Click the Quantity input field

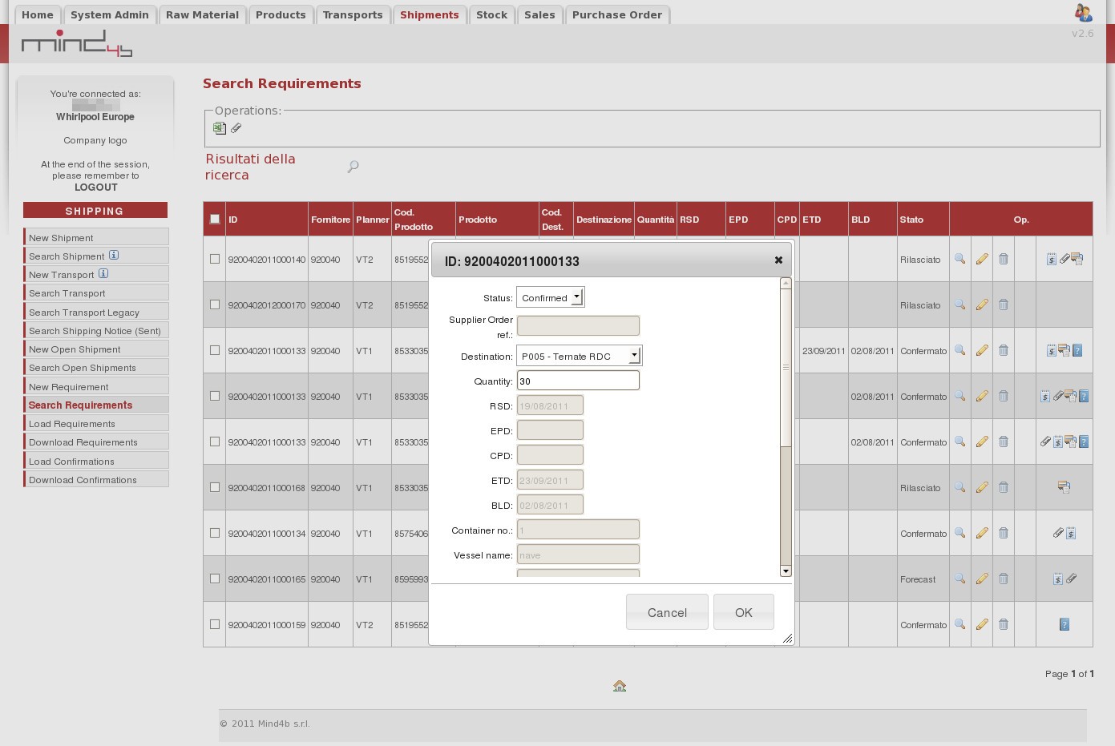pos(577,381)
